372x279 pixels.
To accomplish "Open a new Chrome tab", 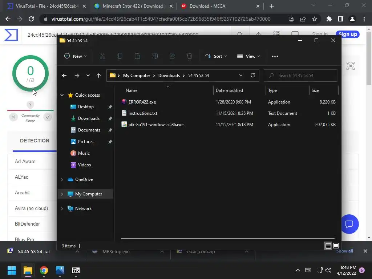I will tap(272, 6).
